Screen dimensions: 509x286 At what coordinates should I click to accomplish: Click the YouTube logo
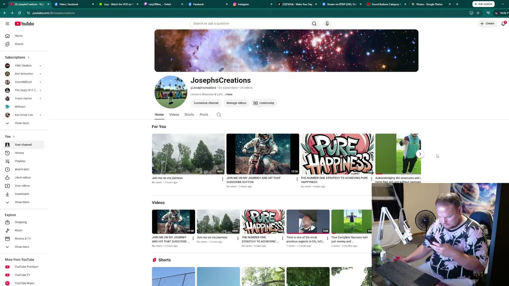pyautogui.click(x=24, y=24)
